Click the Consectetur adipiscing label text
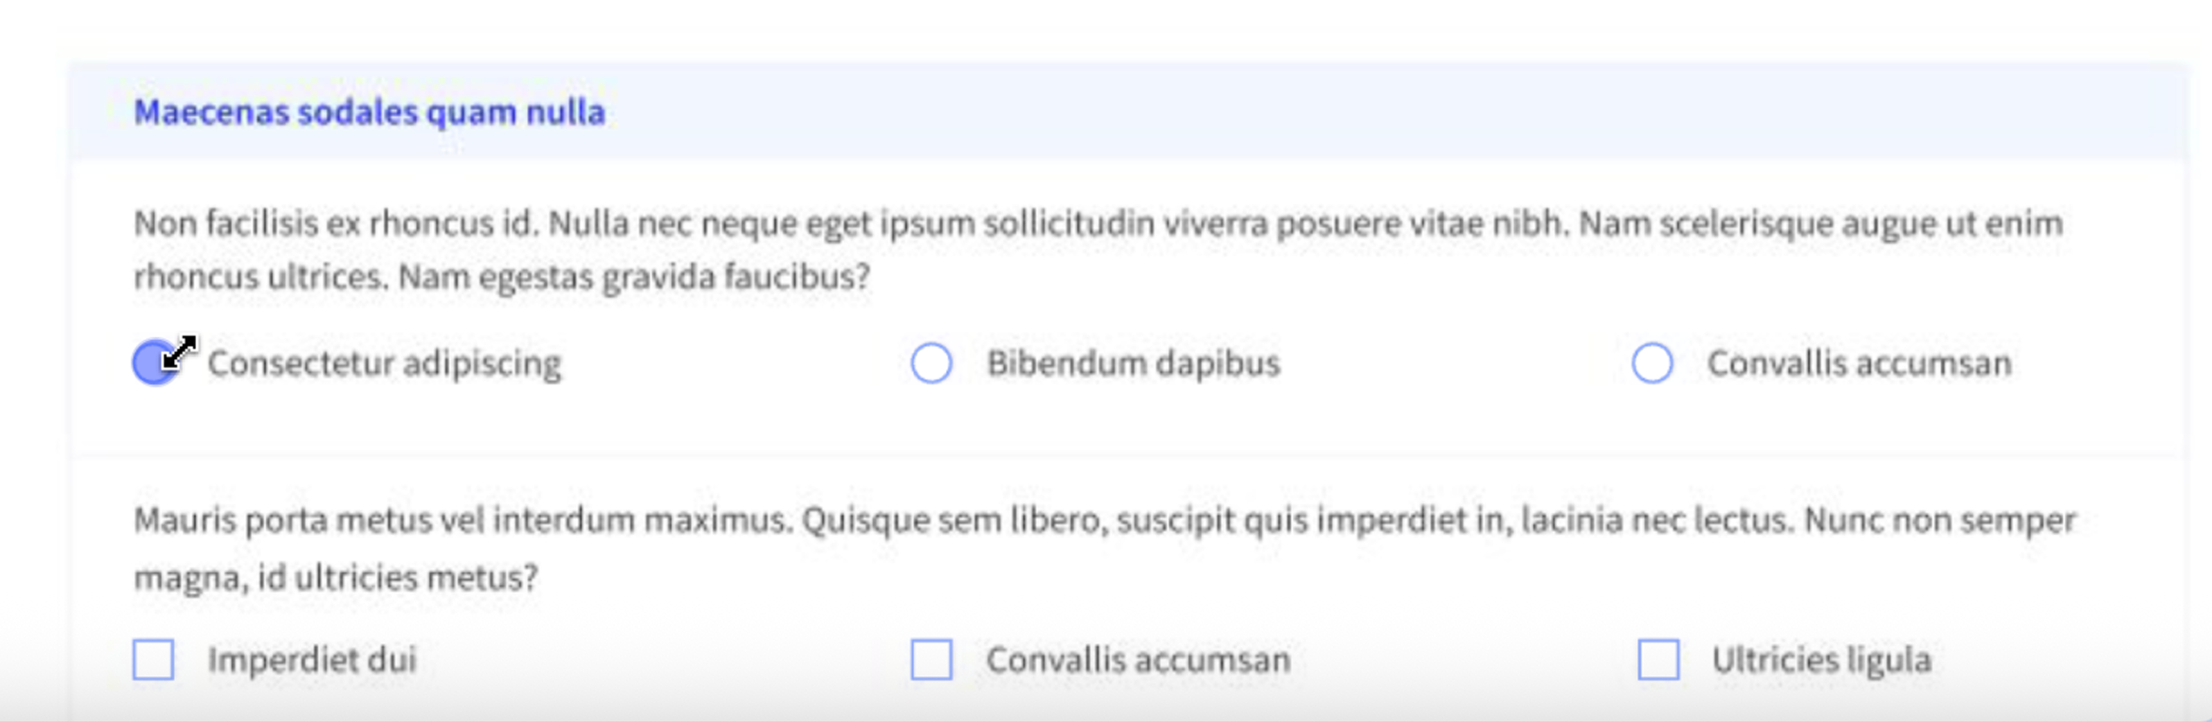The height and width of the screenshot is (722, 2212). click(384, 363)
